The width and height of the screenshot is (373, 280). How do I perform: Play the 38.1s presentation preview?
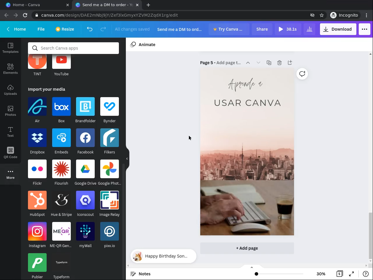point(288,29)
